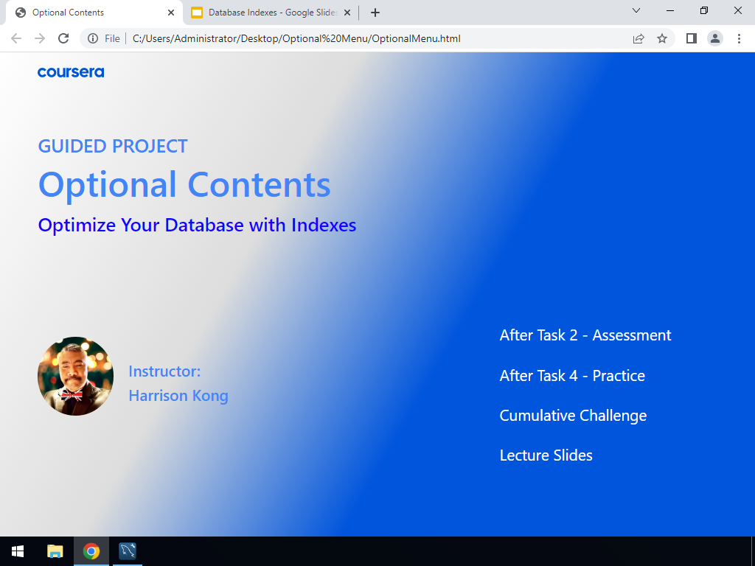Click the browser forward arrow
This screenshot has height=566, width=755.
point(40,38)
